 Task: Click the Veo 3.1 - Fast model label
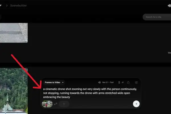coord(108,82)
